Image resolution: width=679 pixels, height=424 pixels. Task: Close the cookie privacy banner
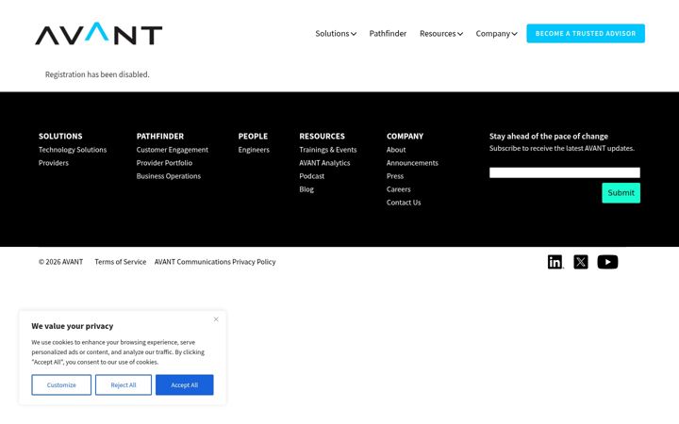click(216, 319)
